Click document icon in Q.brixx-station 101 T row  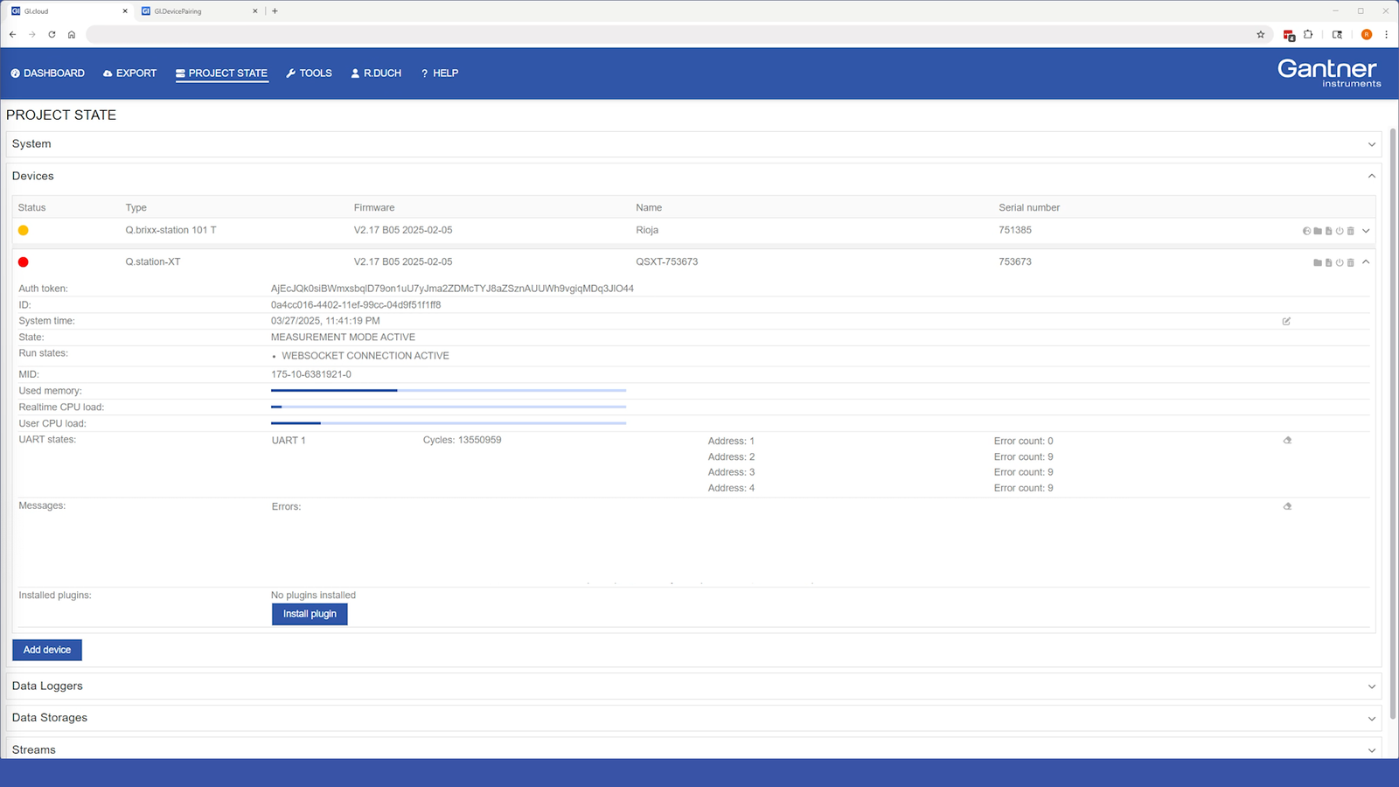point(1329,231)
